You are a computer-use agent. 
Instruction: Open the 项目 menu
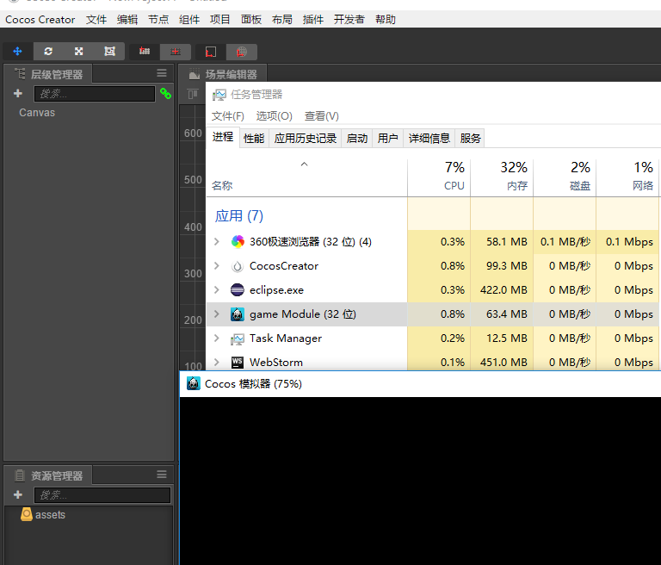(220, 20)
